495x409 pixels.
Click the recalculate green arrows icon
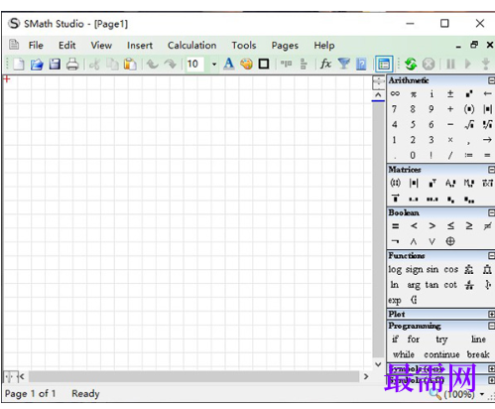(411, 64)
